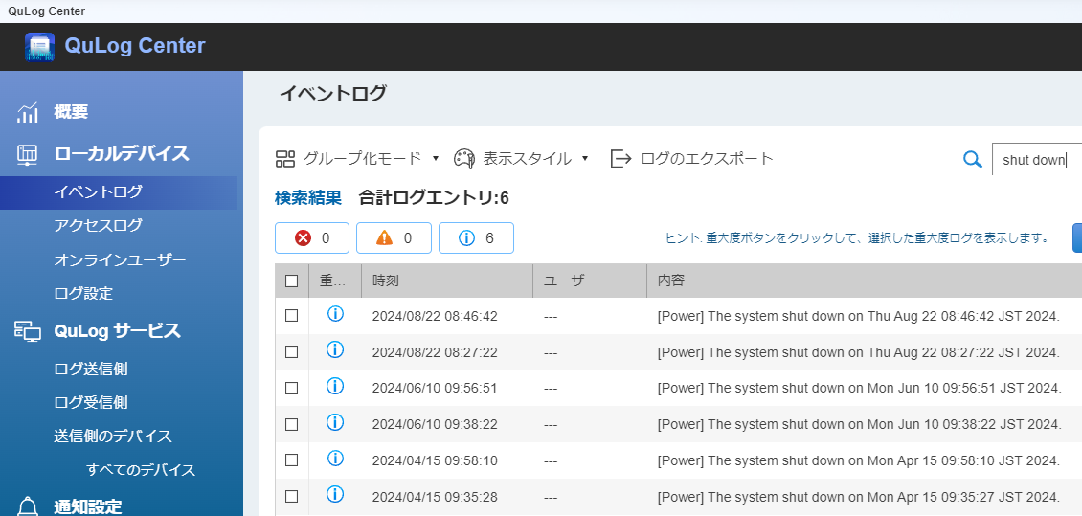
Task: Click info icon for 2024/06/10 09:38:22 entry
Action: (335, 422)
